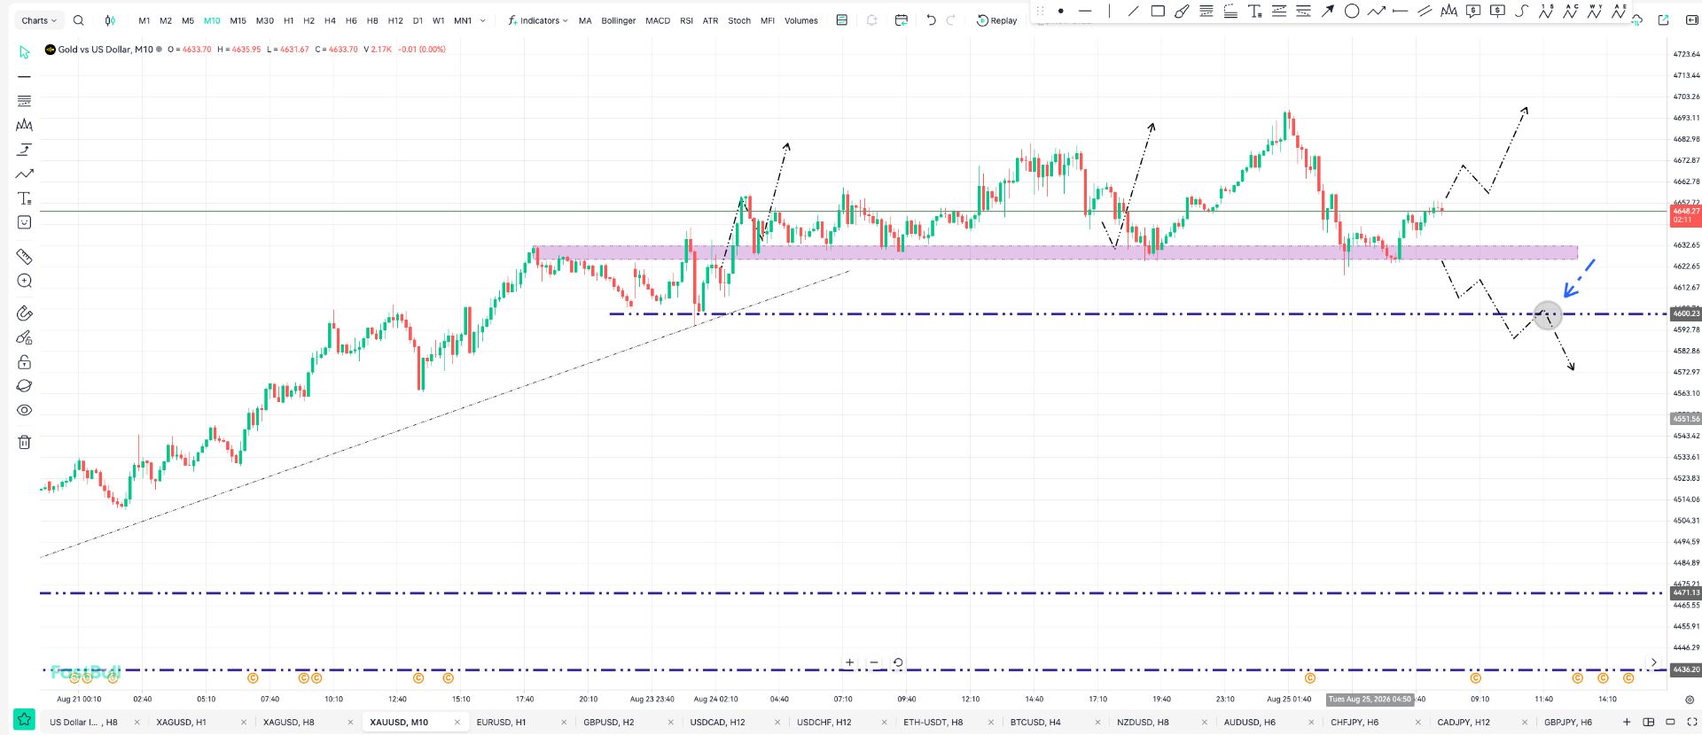Undo the last chart action

tap(931, 20)
